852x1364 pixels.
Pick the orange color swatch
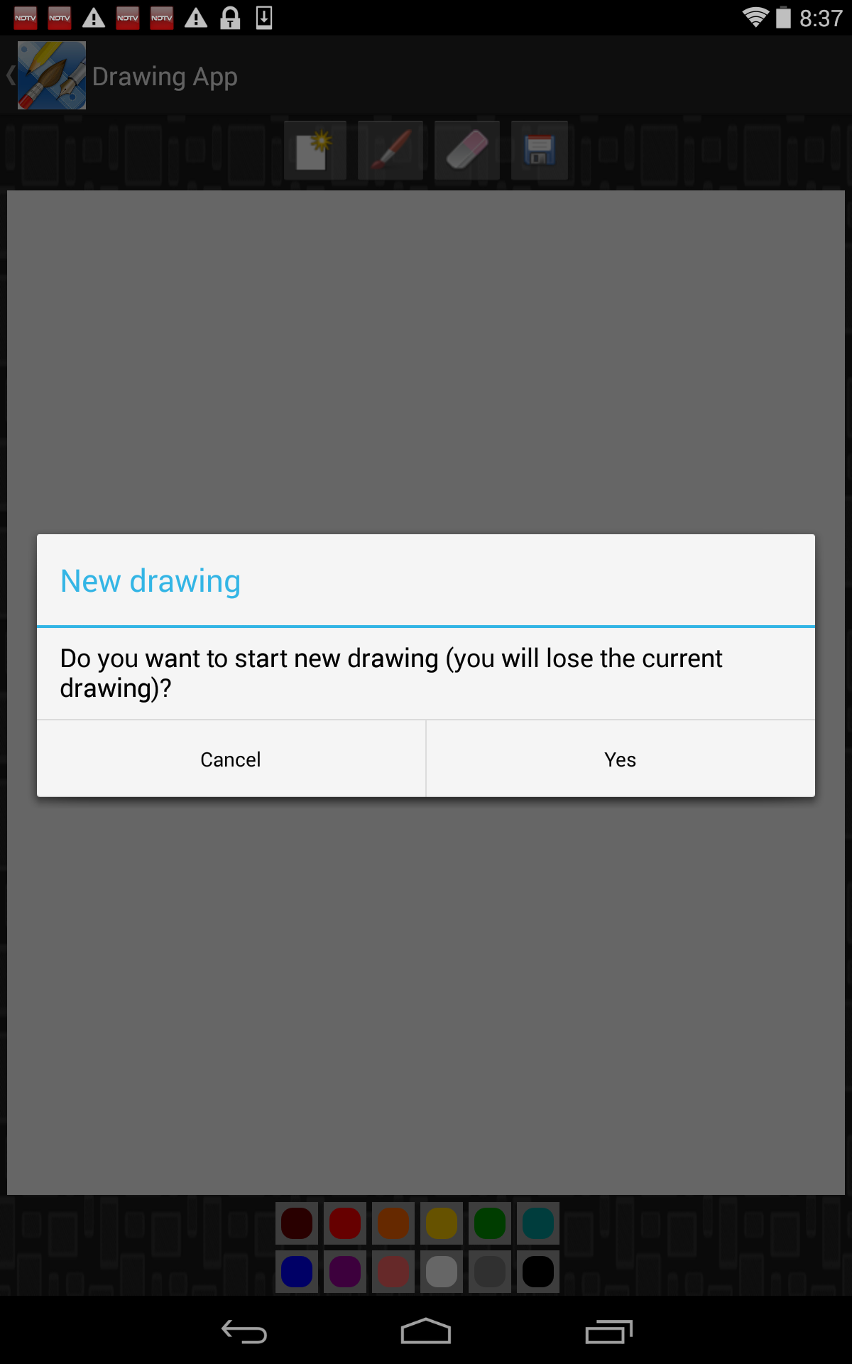pos(393,1223)
